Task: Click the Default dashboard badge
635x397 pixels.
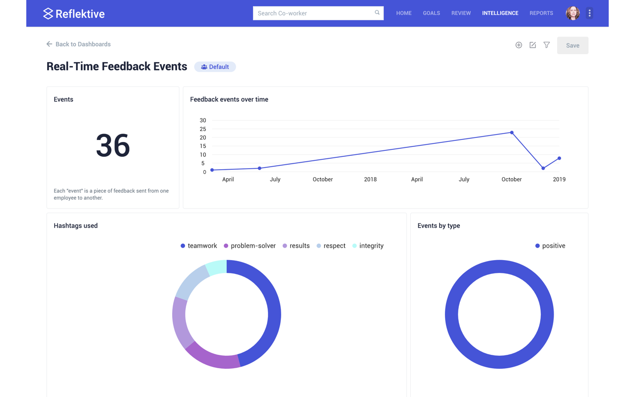Action: tap(215, 67)
